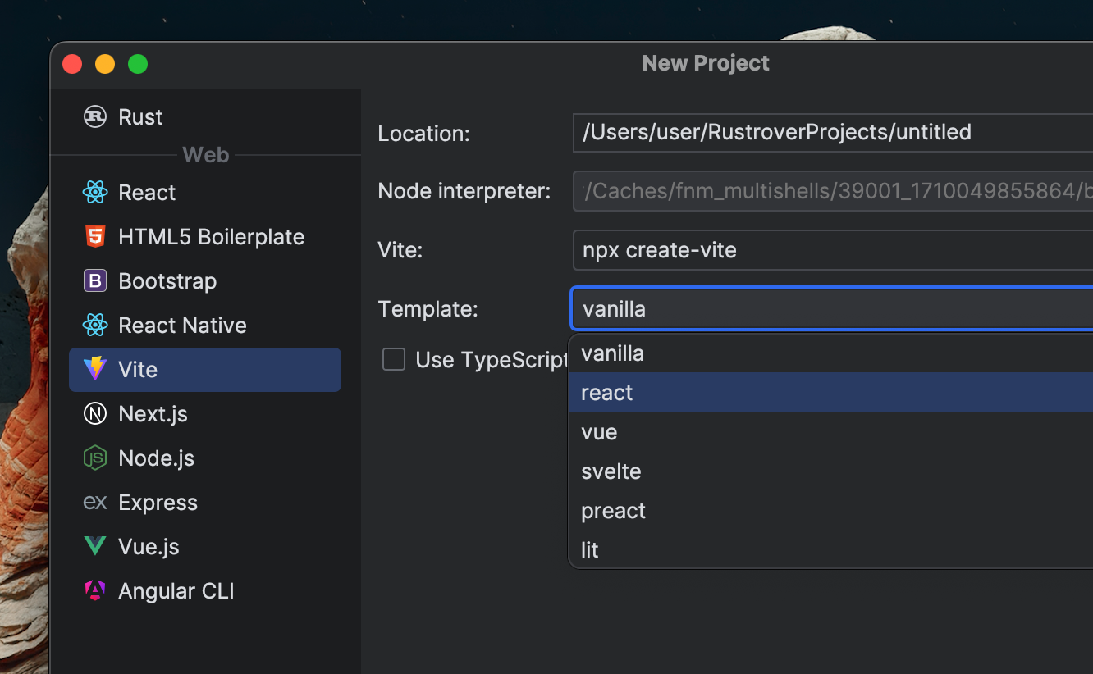Image resolution: width=1093 pixels, height=674 pixels.
Task: Click the React Native atom icon
Action: [95, 326]
